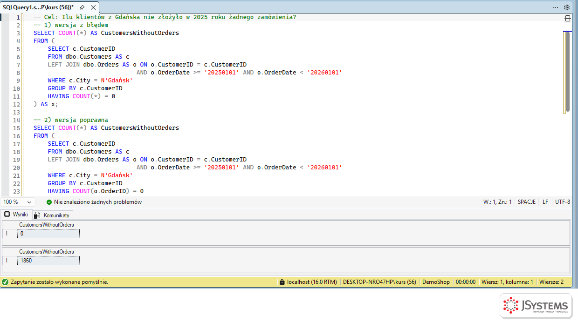Select the SQLQuery1 kurs (56) document tab

coord(38,7)
